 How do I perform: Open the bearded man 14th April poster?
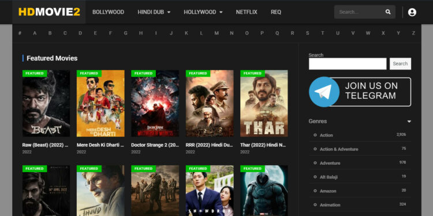coord(46,191)
